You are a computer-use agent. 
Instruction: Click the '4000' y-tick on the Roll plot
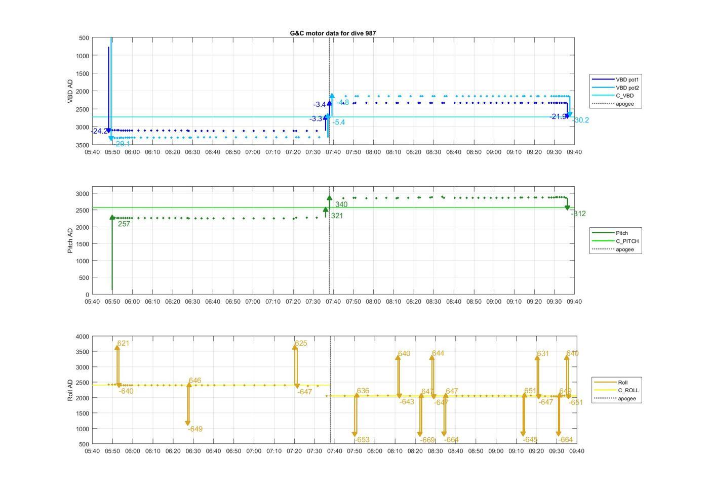[83, 337]
